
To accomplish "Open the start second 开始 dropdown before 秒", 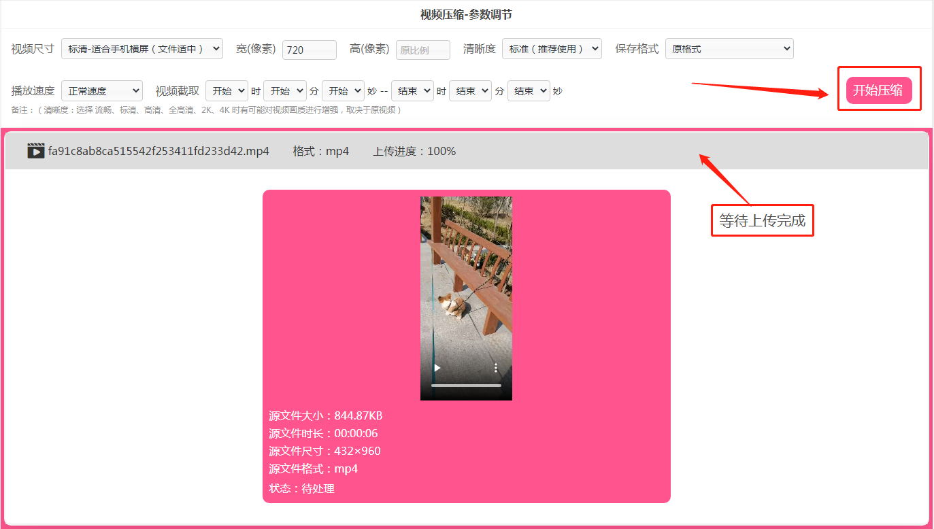I will [344, 90].
